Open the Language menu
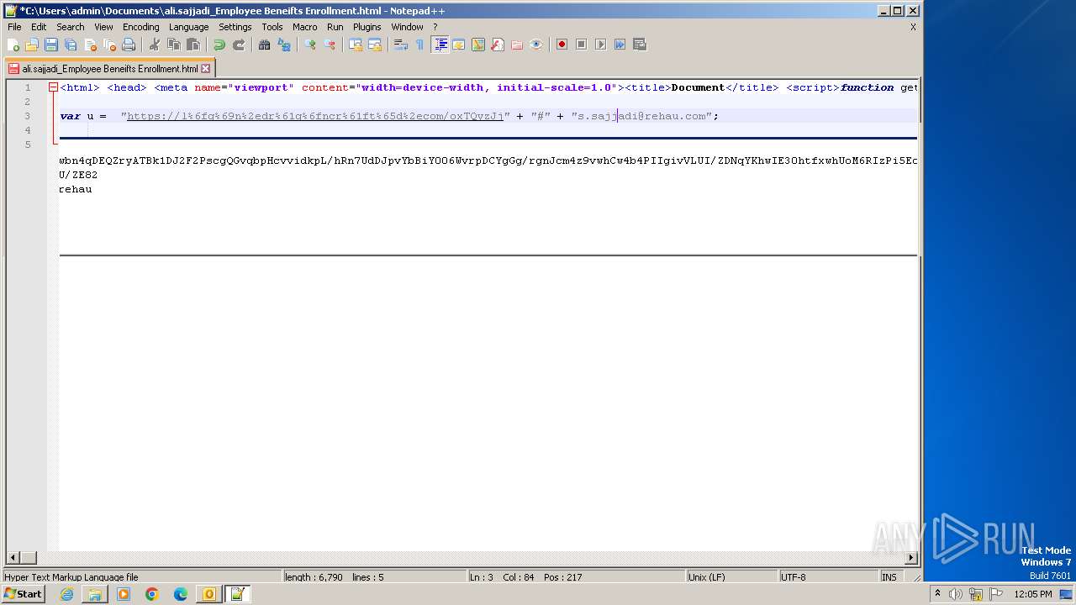 pyautogui.click(x=188, y=27)
